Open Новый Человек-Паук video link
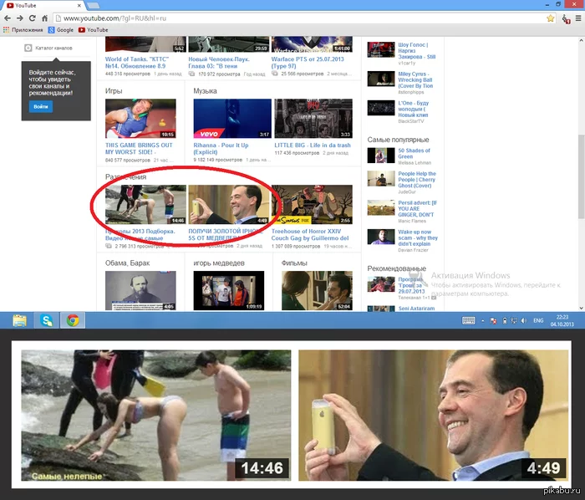 (219, 63)
